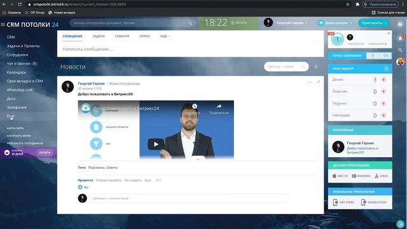Add a new task with plus icon
This screenshot has width=407, height=229.
pyautogui.click(x=386, y=69)
